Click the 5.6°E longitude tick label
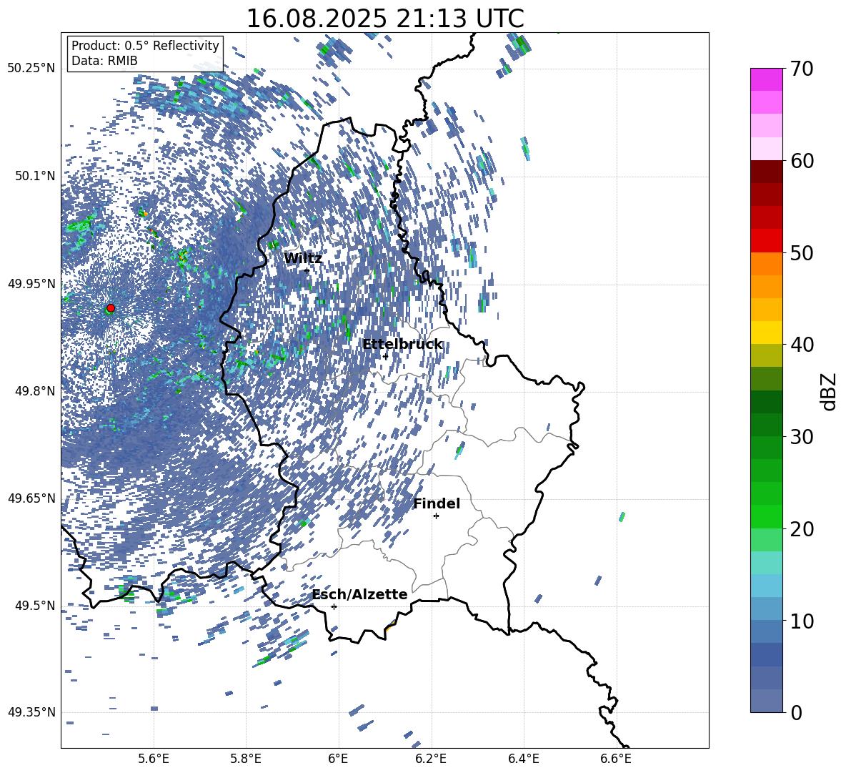The height and width of the screenshot is (773, 846). coord(154,759)
